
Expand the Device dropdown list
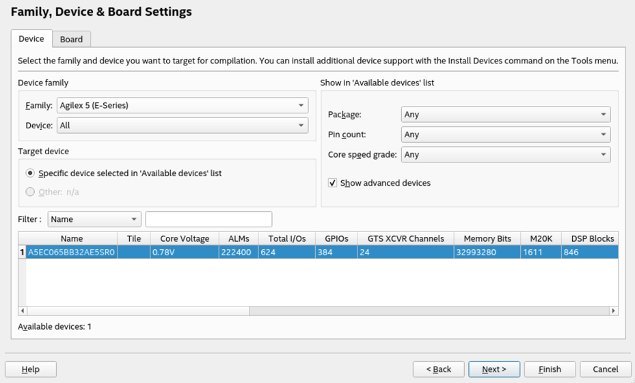click(182, 126)
